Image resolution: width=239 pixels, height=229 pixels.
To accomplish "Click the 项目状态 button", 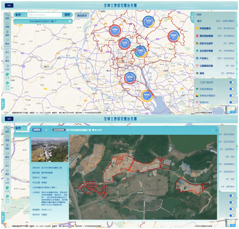I will click(x=81, y=16).
